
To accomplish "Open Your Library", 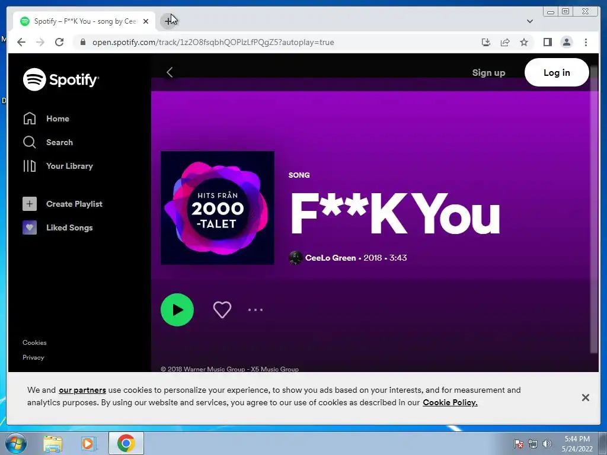I will pos(58,166).
